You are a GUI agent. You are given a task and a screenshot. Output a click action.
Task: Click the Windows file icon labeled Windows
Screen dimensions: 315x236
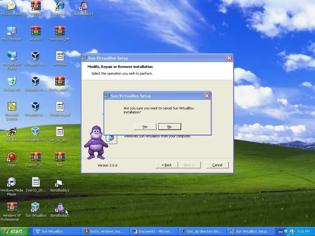60,59
